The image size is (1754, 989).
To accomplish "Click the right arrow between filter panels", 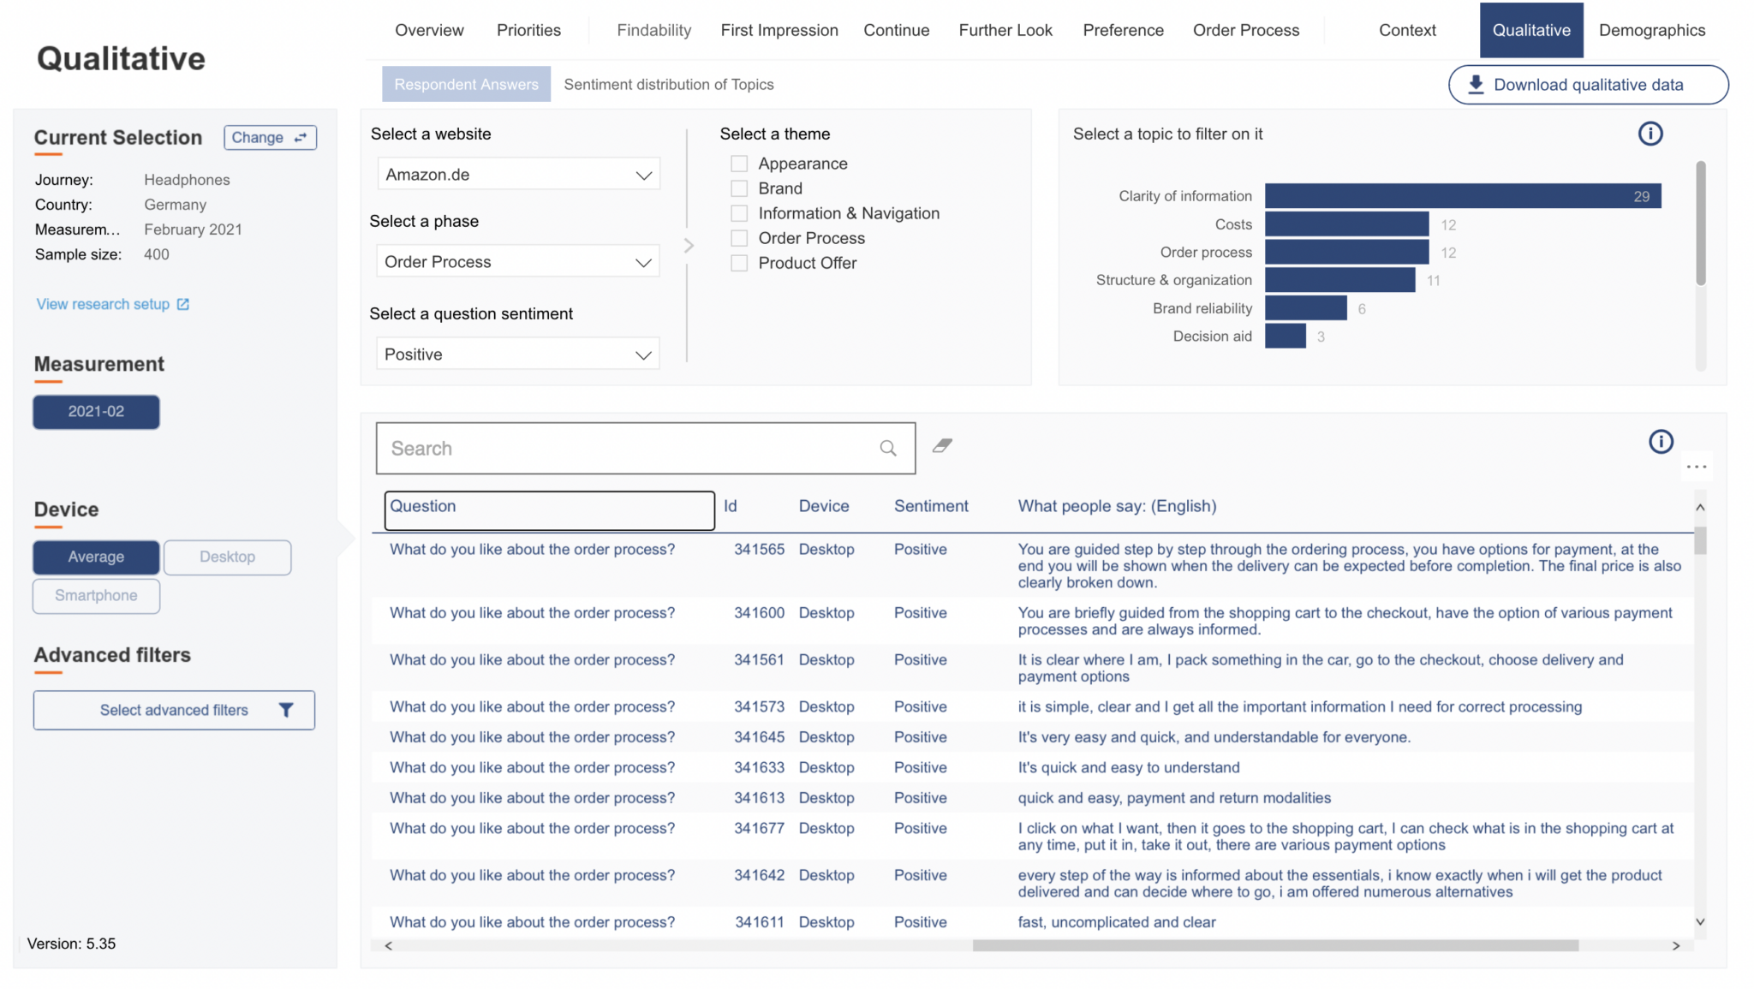I will point(689,246).
